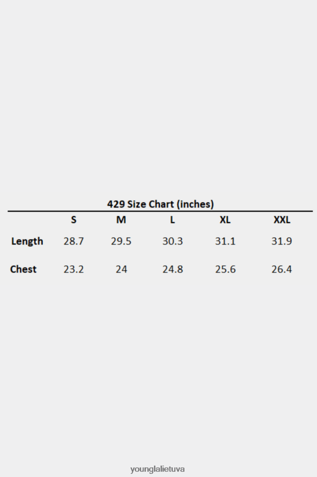
Task: Click the 30.3 length value for L
Action: click(x=173, y=241)
